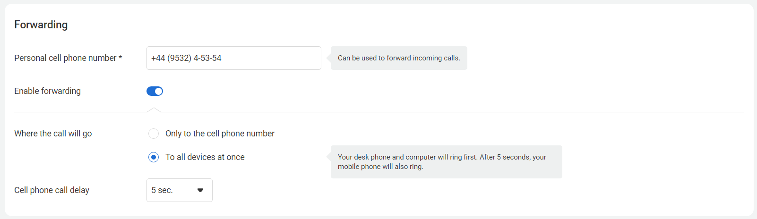Click the "Enable forwarding" label
This screenshot has height=219, width=757.
(x=47, y=91)
